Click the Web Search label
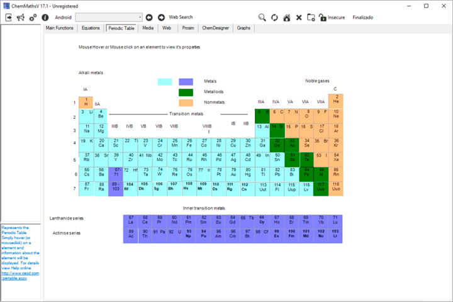The width and height of the screenshot is (453, 302). [181, 17]
